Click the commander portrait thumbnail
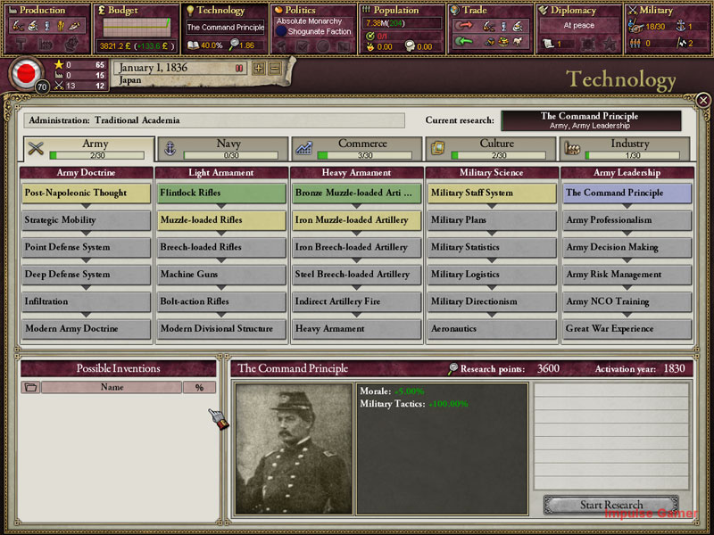This screenshot has width=714, height=535. tap(295, 449)
